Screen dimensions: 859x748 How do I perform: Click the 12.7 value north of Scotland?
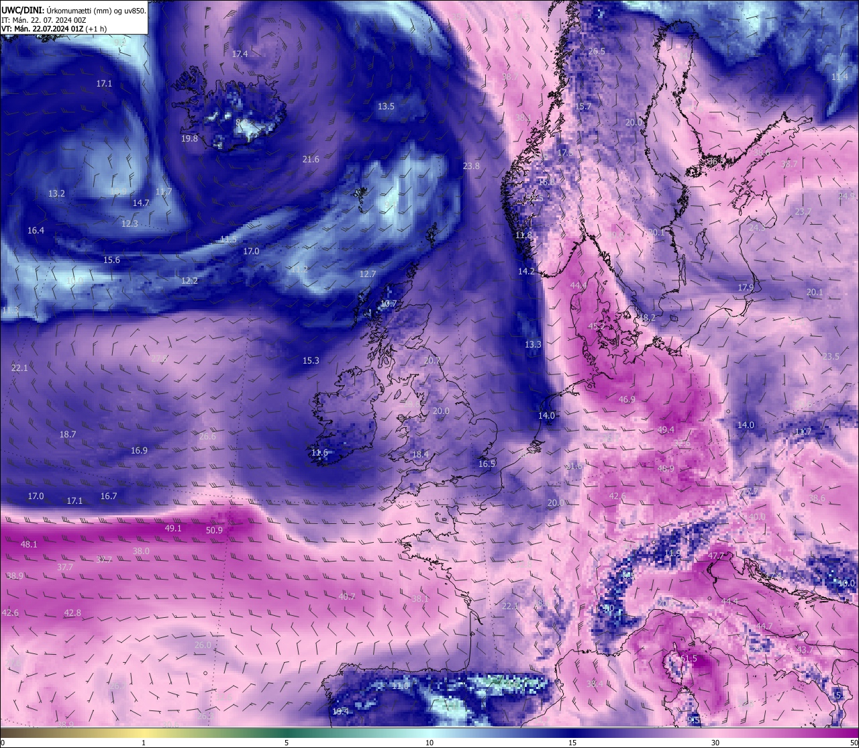click(x=367, y=274)
